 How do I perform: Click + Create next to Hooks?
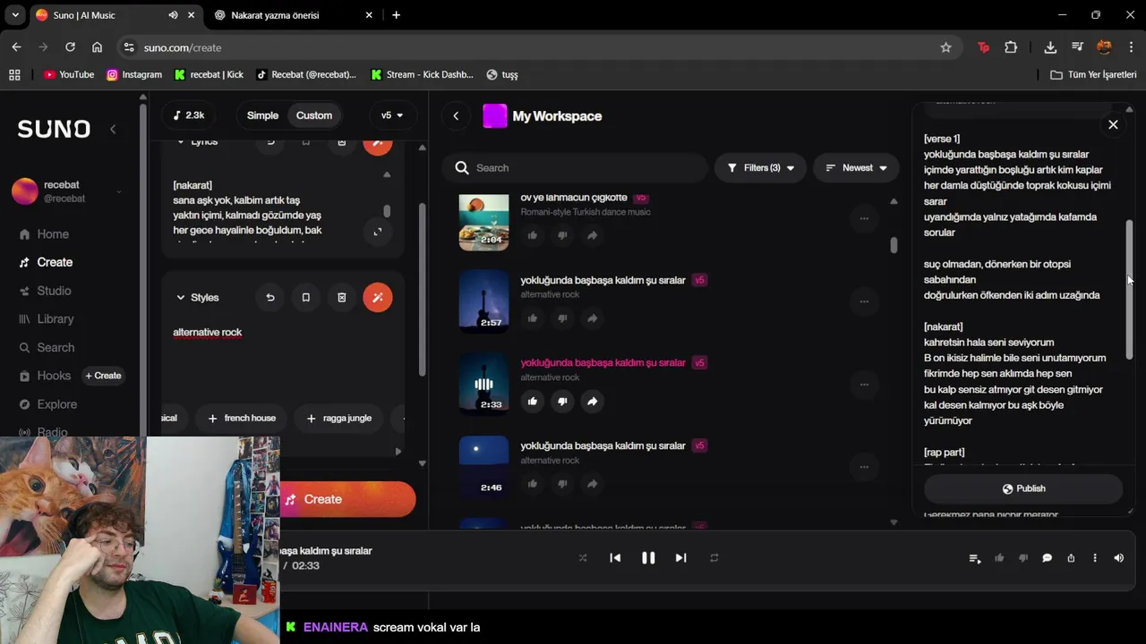coord(103,376)
